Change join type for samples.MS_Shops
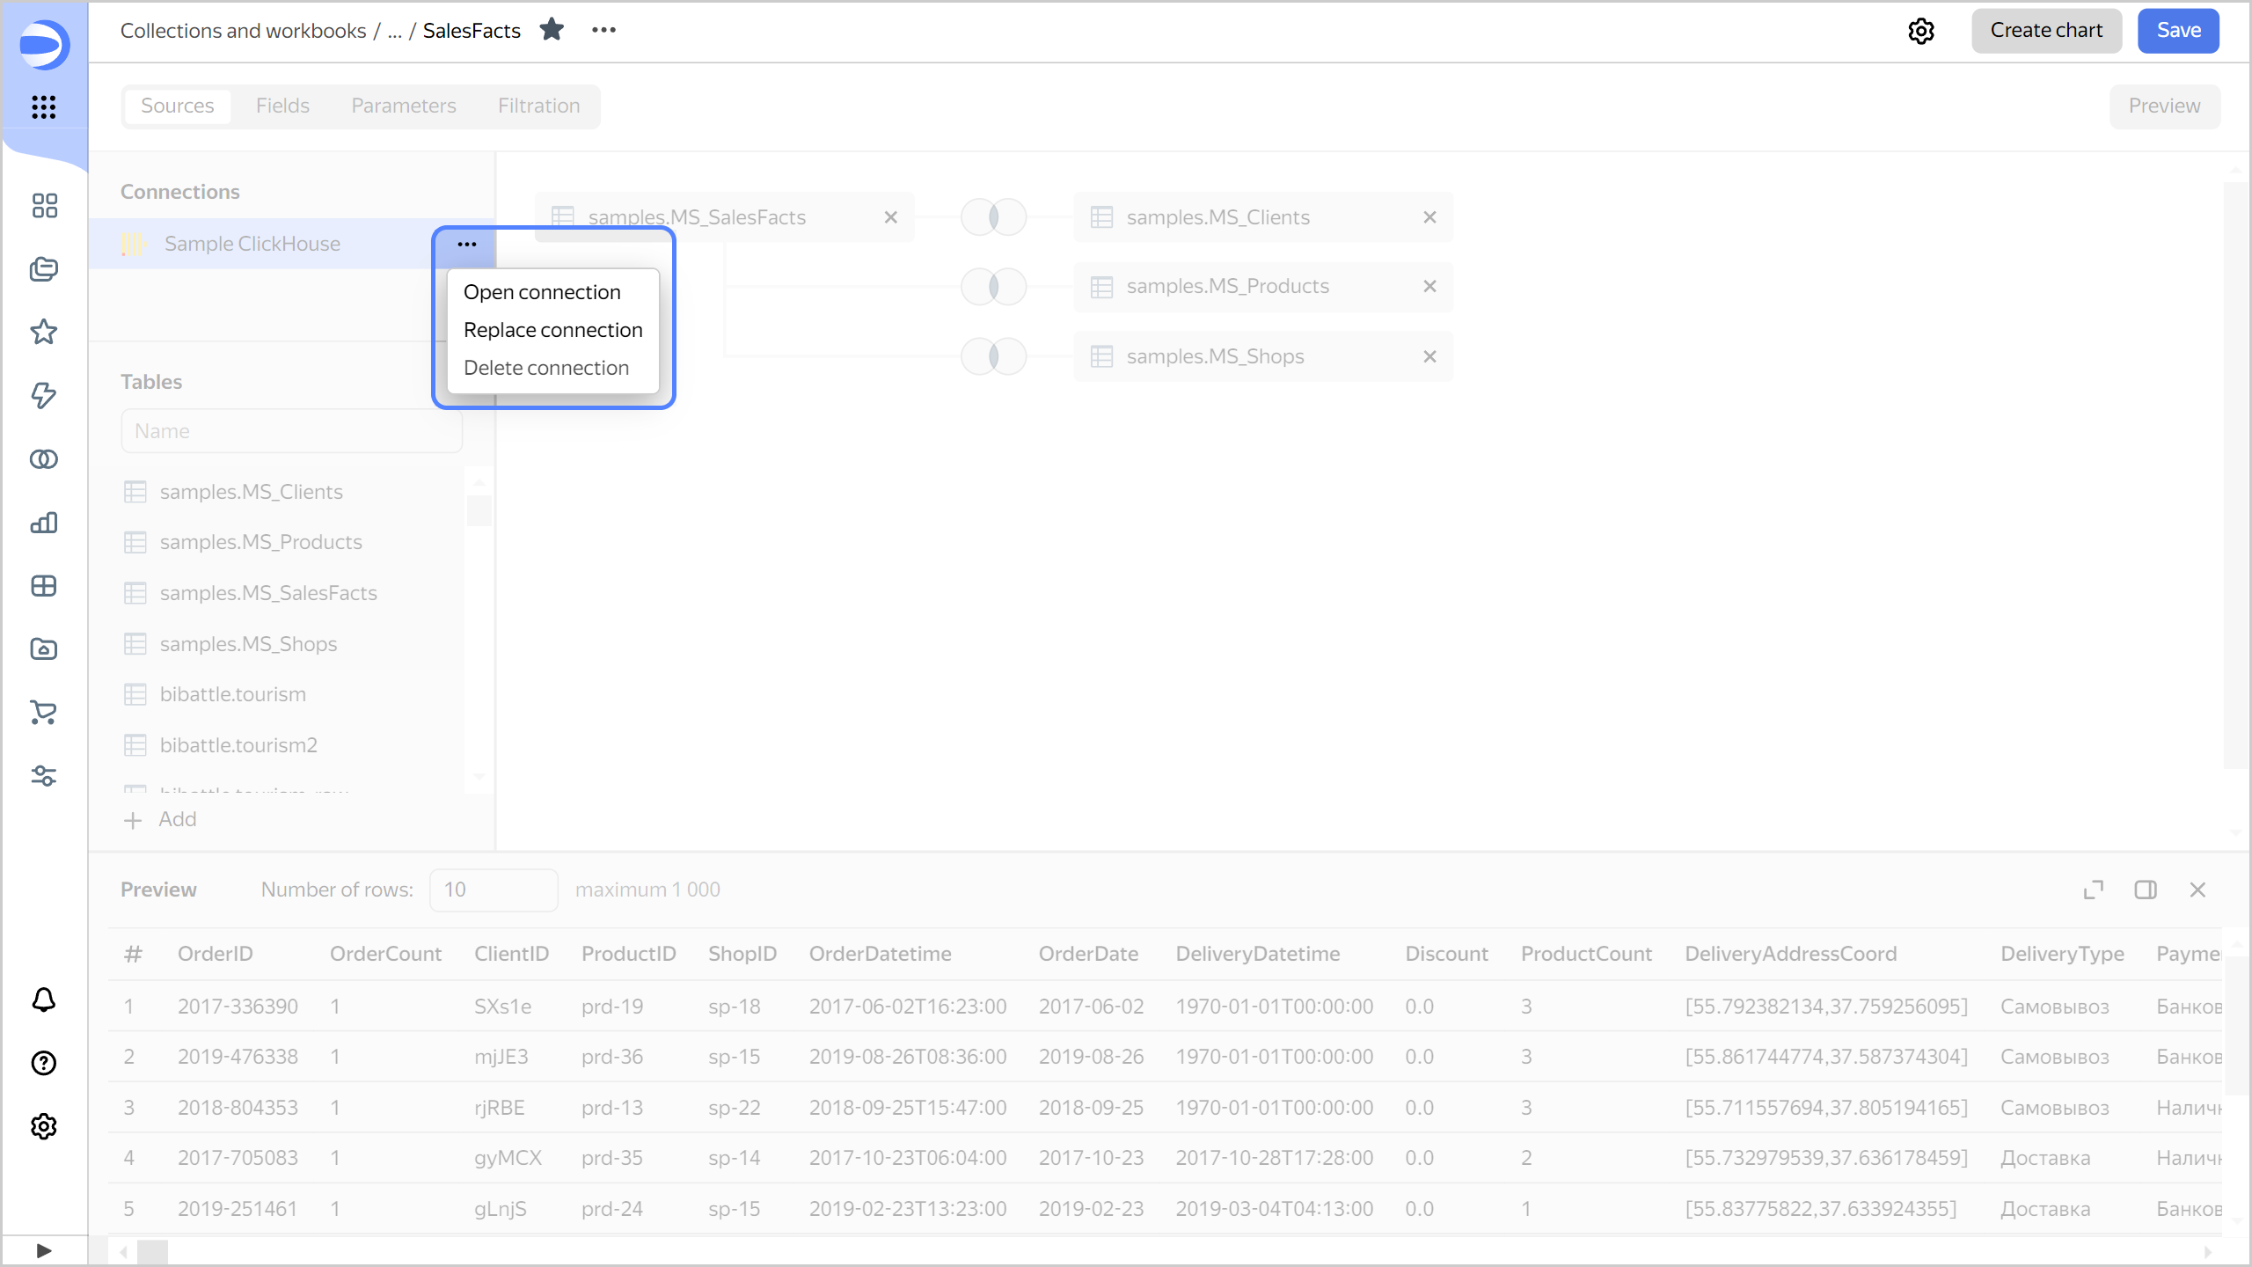Image resolution: width=2252 pixels, height=1267 pixels. click(992, 355)
